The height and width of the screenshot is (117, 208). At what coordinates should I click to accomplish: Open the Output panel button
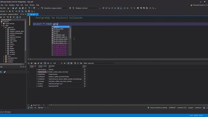click(x=8, y=112)
